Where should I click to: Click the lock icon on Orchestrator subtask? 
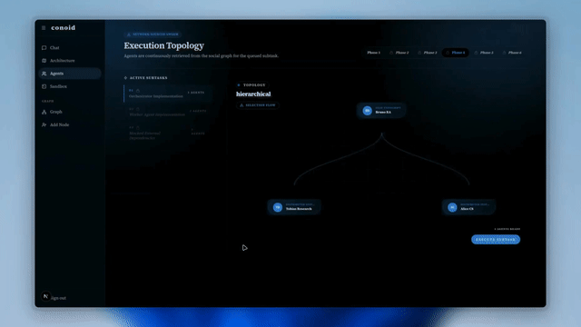[x=138, y=91]
